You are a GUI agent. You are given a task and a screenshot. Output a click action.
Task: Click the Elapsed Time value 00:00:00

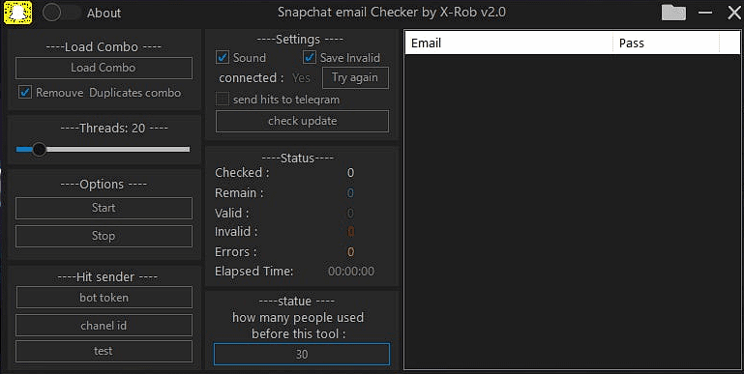(351, 272)
